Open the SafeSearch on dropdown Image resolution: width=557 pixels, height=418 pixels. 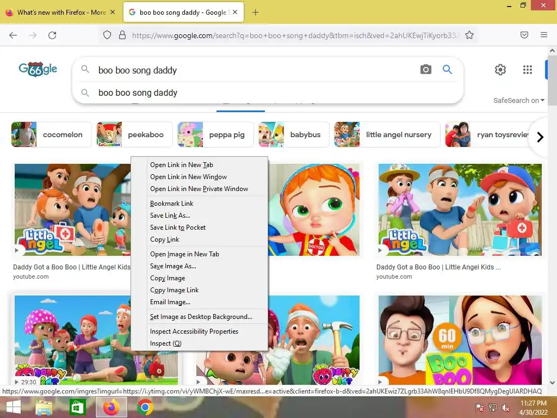coord(518,101)
